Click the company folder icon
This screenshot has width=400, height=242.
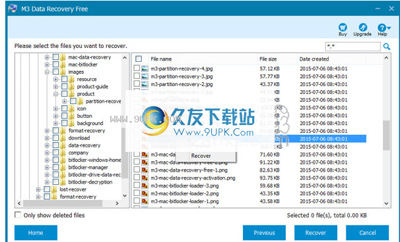63,153
